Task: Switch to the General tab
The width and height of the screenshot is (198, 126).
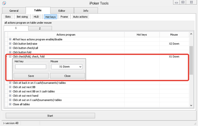Action: 14,11
